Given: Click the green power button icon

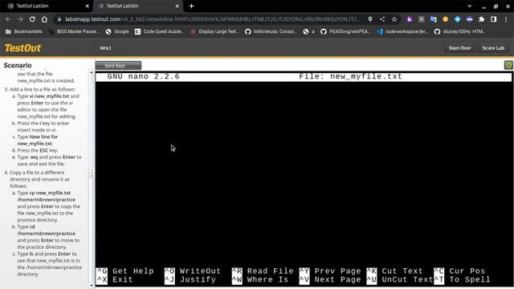Looking at the screenshot, I should (508, 65).
